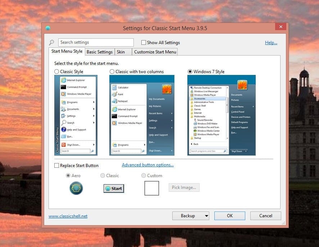
Task: Click the Classic Start button image
Action: (114, 189)
